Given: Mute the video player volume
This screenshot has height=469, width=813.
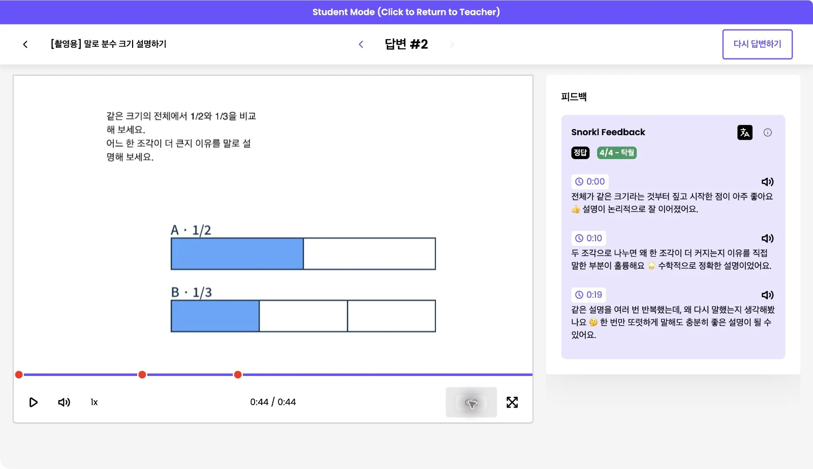Looking at the screenshot, I should pyautogui.click(x=64, y=402).
